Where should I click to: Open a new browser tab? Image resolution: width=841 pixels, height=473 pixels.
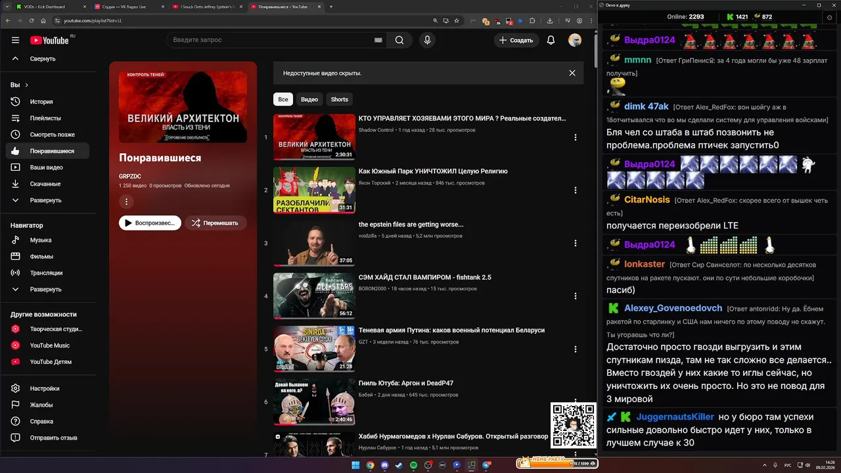coord(331,7)
